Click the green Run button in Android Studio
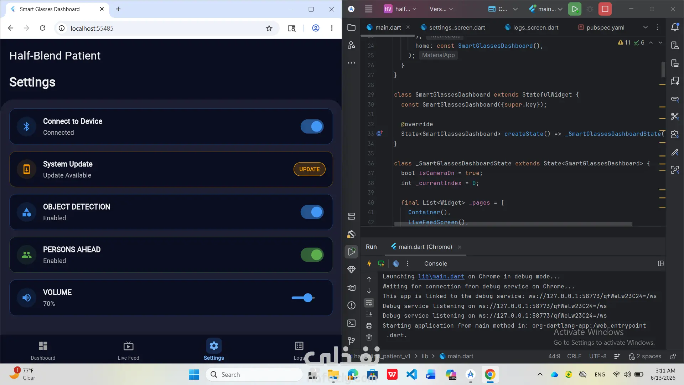684x385 pixels. [x=575, y=9]
